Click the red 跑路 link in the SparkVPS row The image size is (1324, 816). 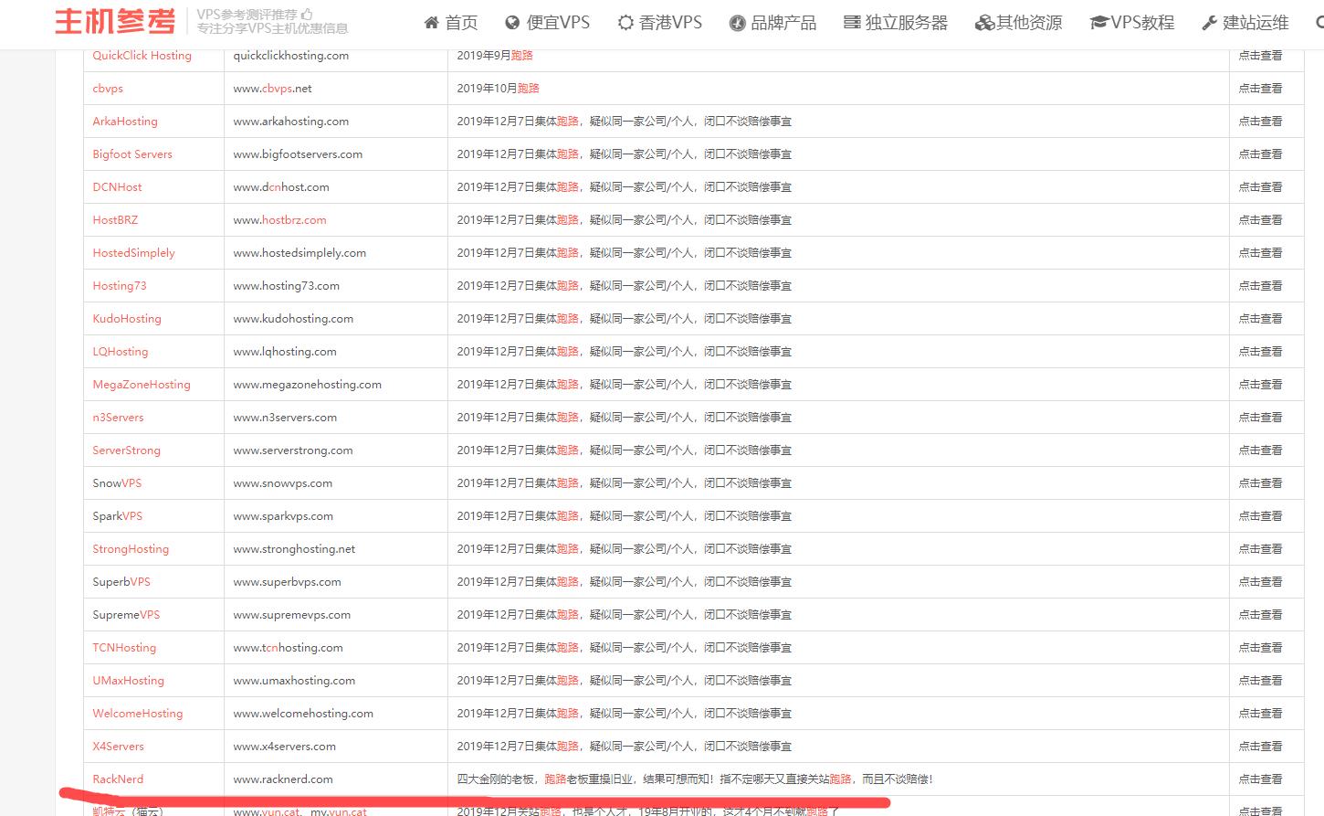pos(568,516)
